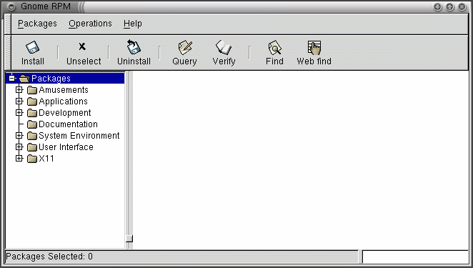Image resolution: width=473 pixels, height=268 pixels.
Task: Select the User Interface category
Action: (66, 147)
